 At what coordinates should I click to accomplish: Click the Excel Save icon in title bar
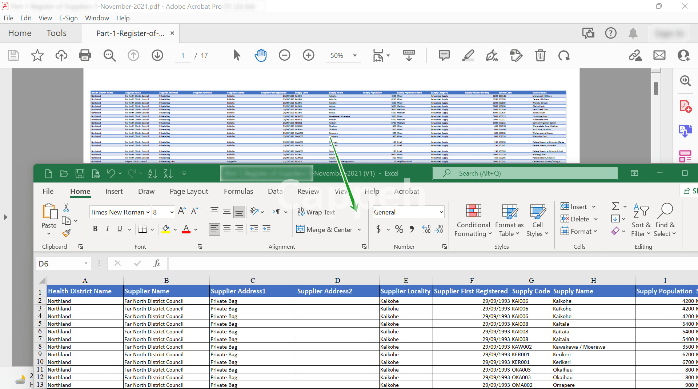tap(80, 174)
